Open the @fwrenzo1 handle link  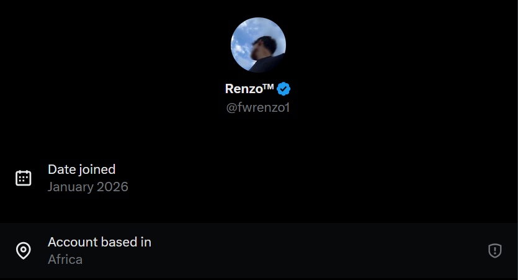point(258,107)
